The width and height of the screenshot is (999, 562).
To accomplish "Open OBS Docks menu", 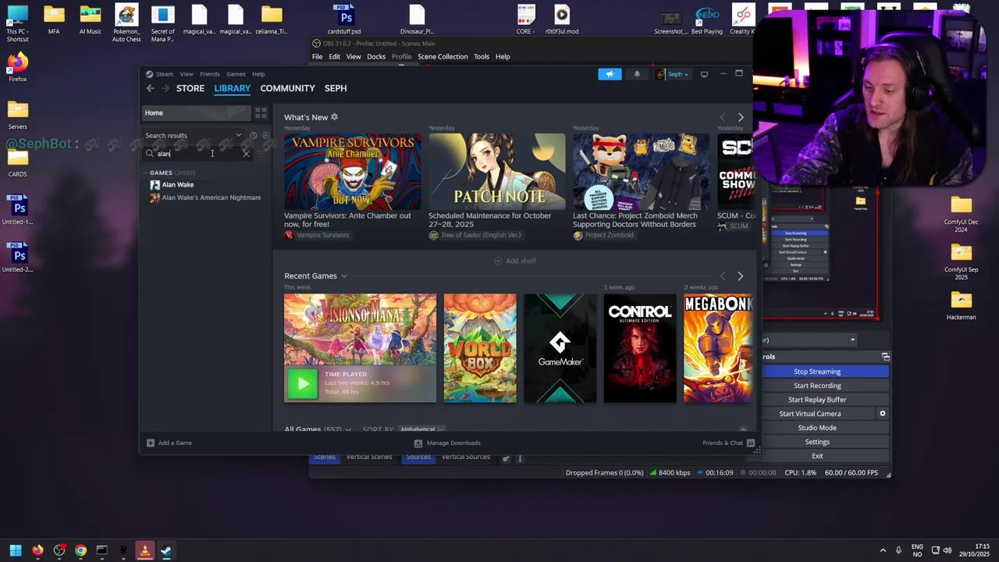I will tap(376, 57).
